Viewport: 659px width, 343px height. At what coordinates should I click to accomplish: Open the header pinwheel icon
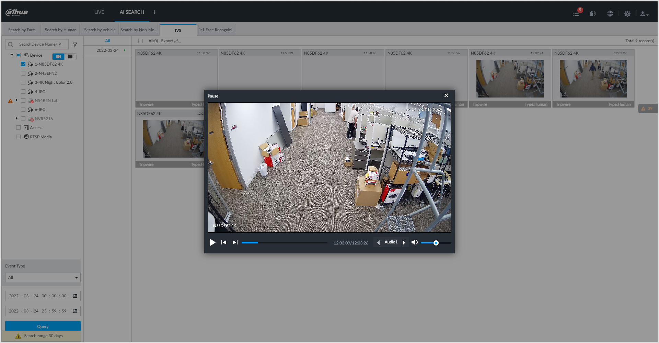[x=610, y=14]
